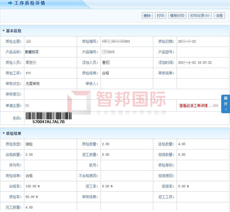The image size is (230, 212).
Task: Open 模板打印 from the toolbar
Action: (177, 16)
